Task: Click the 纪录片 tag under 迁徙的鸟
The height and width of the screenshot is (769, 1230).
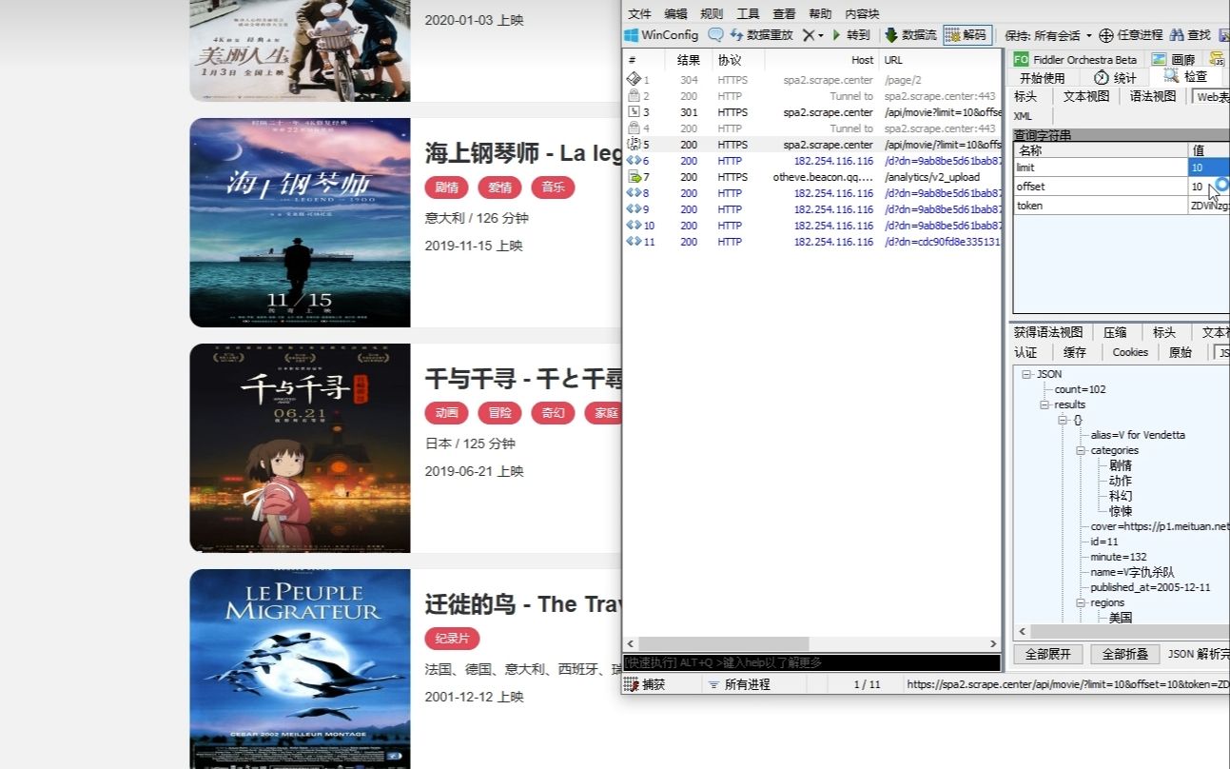Action: 453,639
